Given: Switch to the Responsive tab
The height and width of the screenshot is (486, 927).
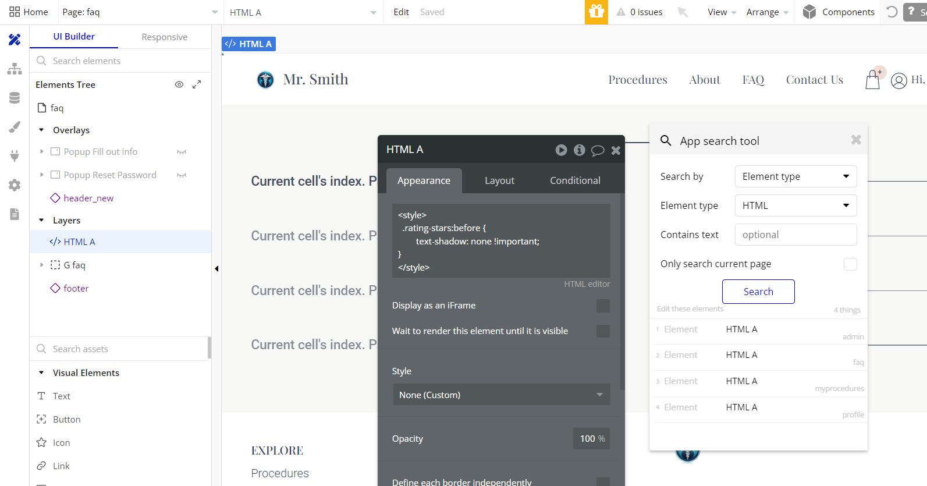Looking at the screenshot, I should point(165,37).
